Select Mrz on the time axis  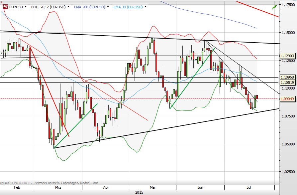[58, 188]
